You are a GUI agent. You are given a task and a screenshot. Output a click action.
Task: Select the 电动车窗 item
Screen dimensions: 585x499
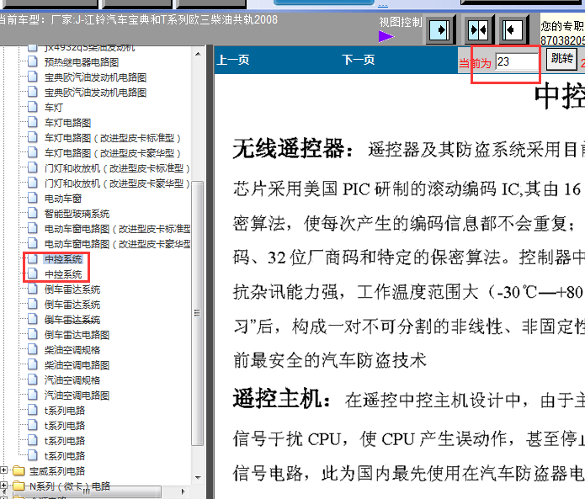pyautogui.click(x=62, y=199)
